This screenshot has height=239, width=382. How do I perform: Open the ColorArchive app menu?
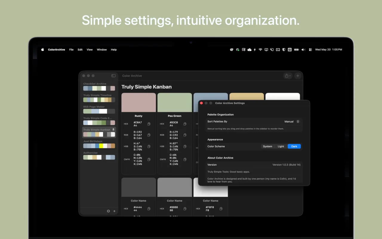(x=56, y=50)
